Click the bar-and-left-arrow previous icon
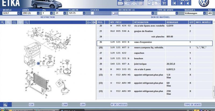Screen dimensions: 215x111 [x=181, y=3]
